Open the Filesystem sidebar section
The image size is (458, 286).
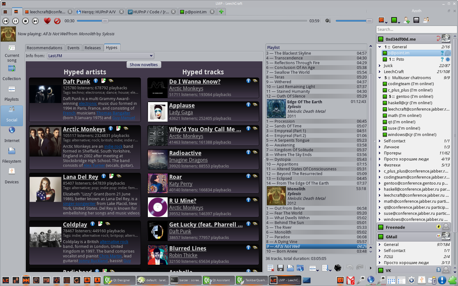(12, 155)
